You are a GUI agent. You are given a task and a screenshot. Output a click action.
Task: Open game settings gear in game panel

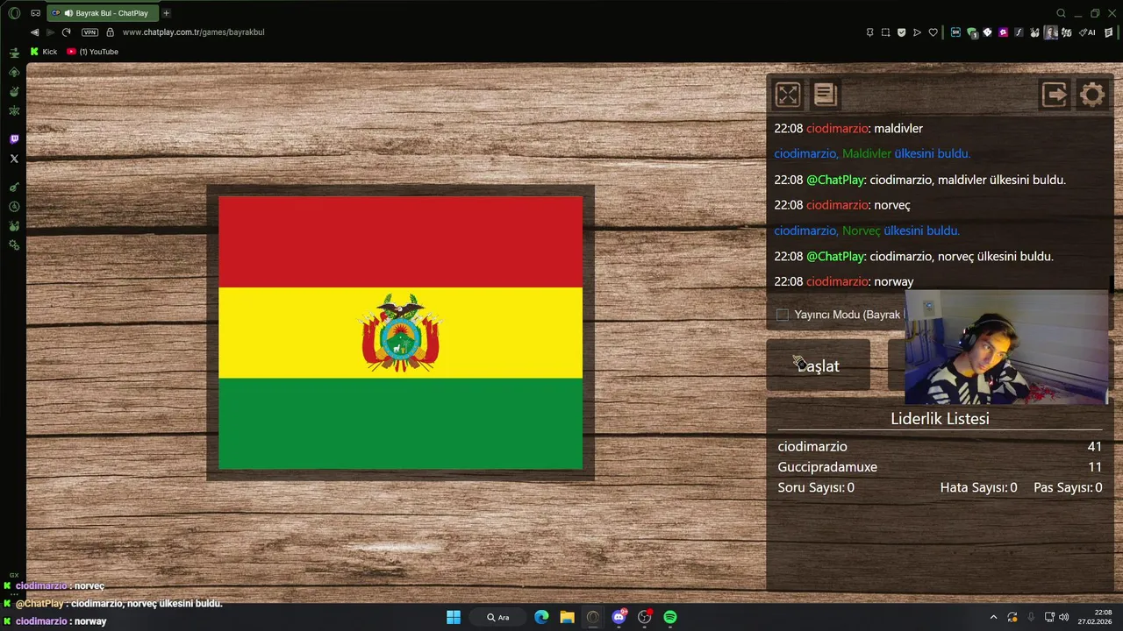[x=1092, y=95]
